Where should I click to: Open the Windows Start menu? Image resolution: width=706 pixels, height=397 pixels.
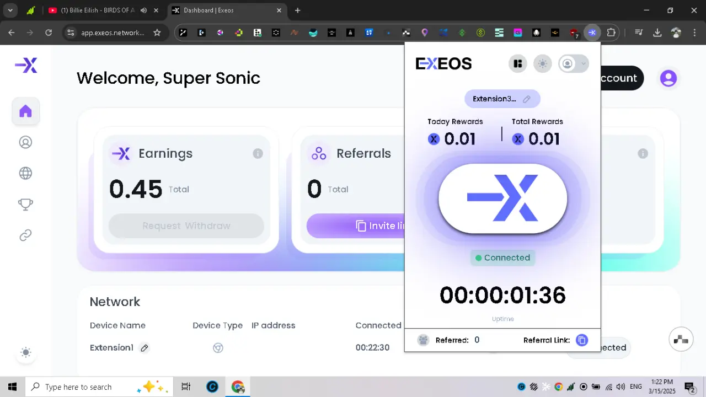(13, 387)
